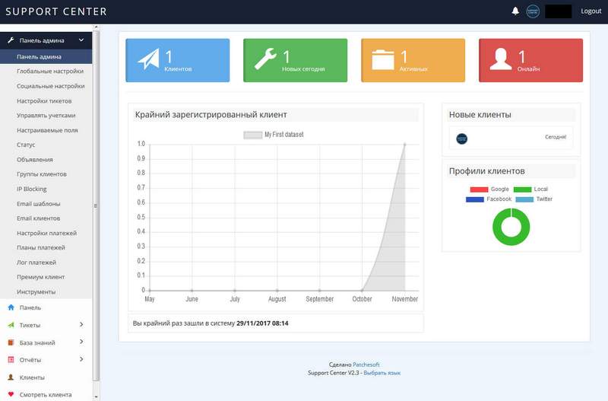
Task: Click the last login date 29/11/2017 08:14
Action: tap(262, 323)
